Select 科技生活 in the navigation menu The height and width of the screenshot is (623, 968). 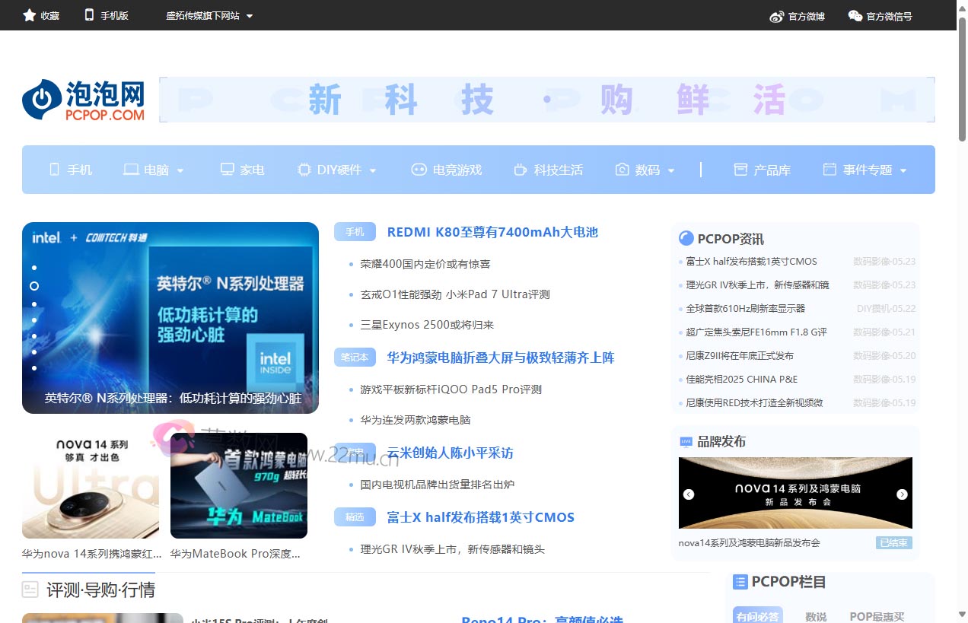[548, 170]
